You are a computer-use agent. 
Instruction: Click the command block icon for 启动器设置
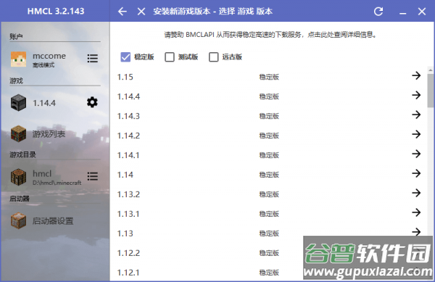click(x=18, y=220)
